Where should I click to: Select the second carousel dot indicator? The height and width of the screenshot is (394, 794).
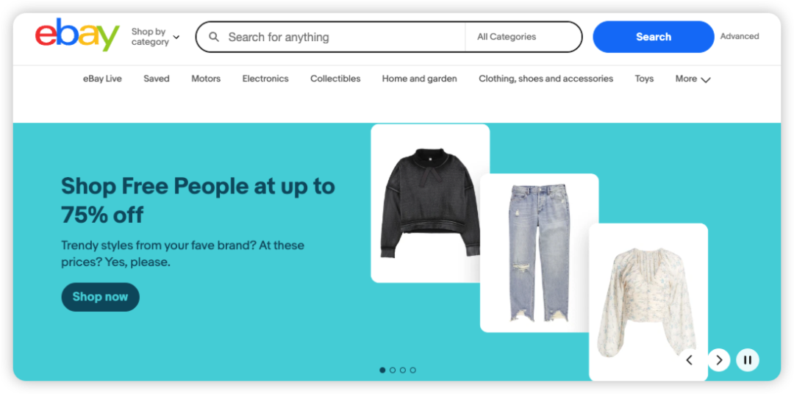(x=393, y=370)
